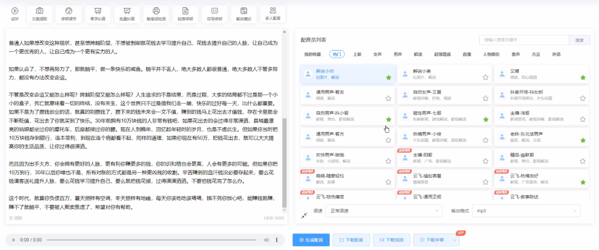
Task: Click the audio player progress bar
Action: (x=152, y=240)
